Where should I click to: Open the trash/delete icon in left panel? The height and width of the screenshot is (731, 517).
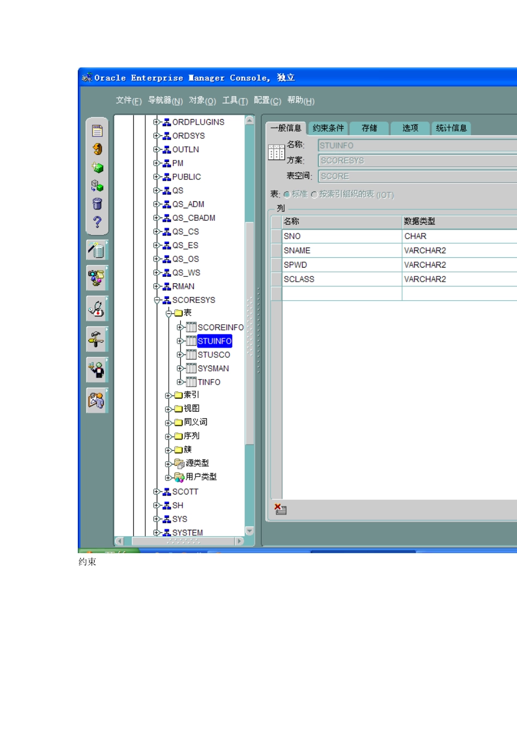(x=97, y=203)
